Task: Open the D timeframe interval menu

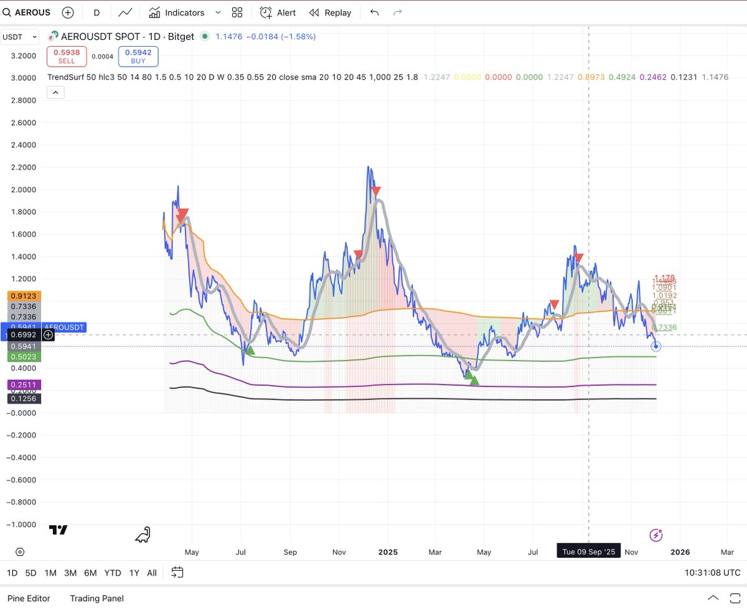Action: [95, 12]
